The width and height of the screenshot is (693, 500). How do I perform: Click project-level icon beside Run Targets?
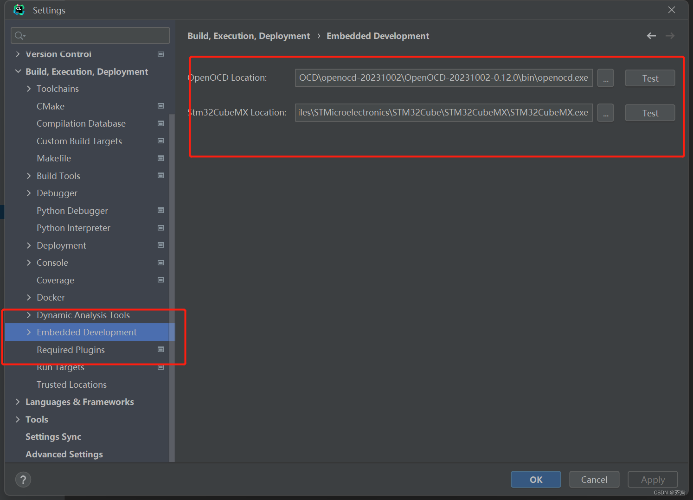pos(161,367)
